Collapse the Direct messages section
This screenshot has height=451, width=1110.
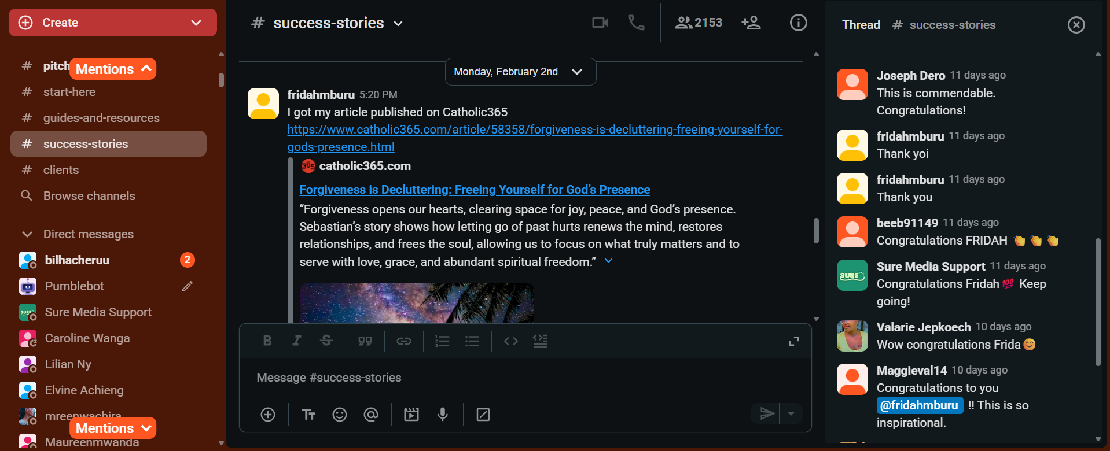27,234
